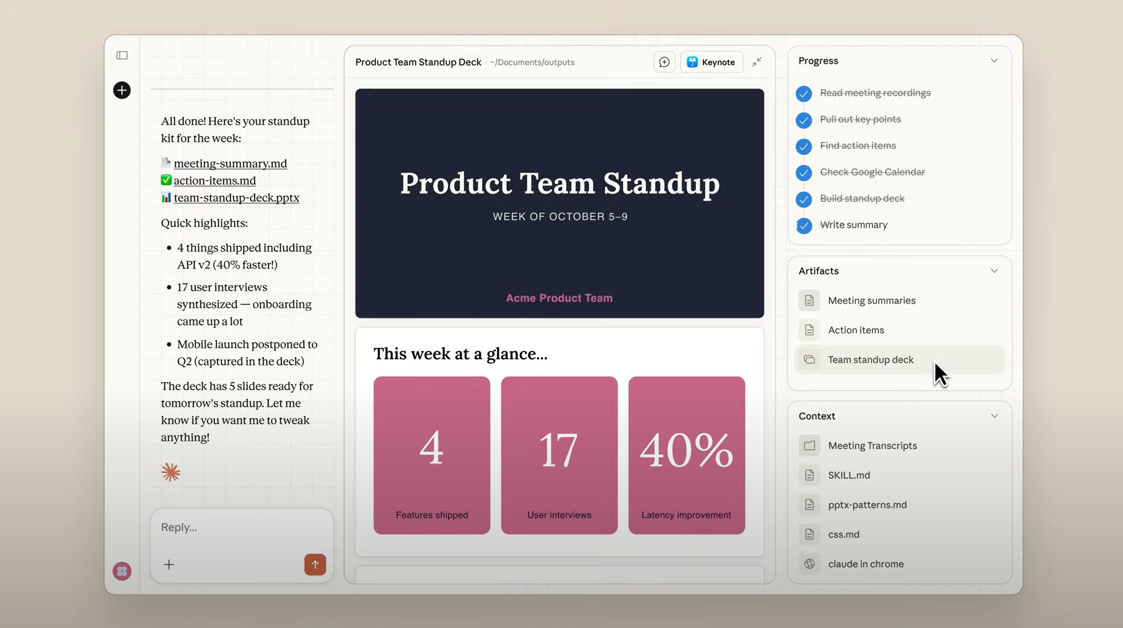Toggle the Read meeting recordings checkmark
The image size is (1123, 628).
[803, 93]
